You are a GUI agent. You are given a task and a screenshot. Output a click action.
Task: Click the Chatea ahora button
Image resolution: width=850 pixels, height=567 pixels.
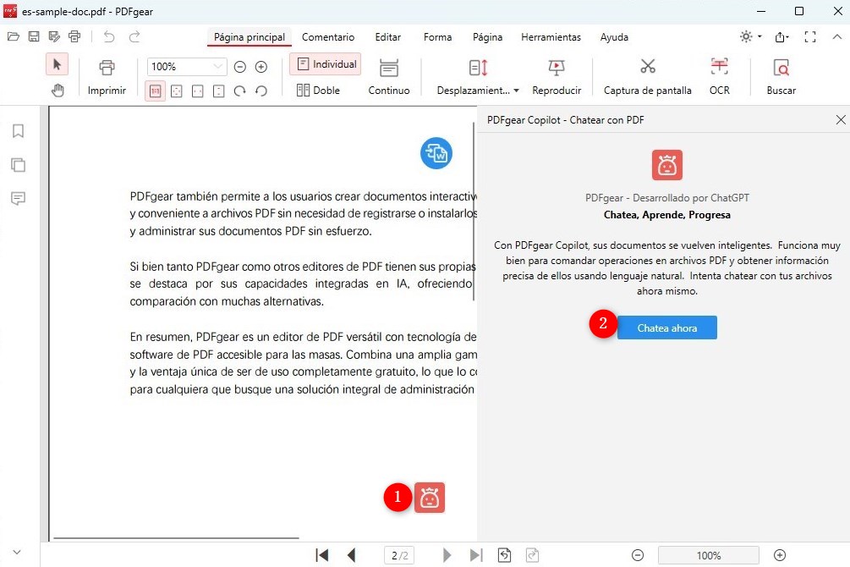666,328
